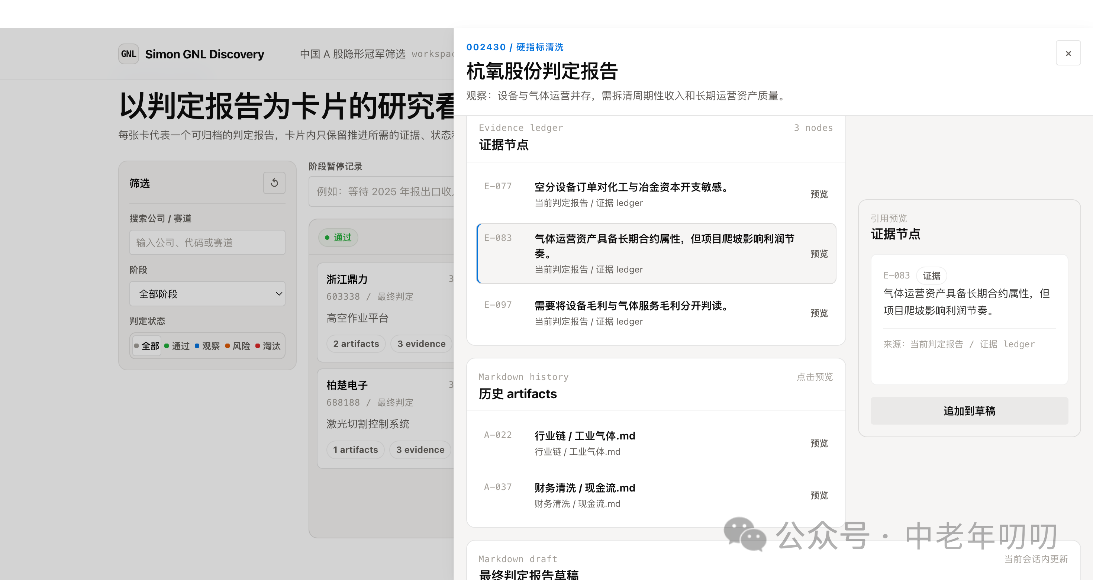The height and width of the screenshot is (580, 1093).
Task: Select the 风险 status filter
Action: (x=238, y=346)
